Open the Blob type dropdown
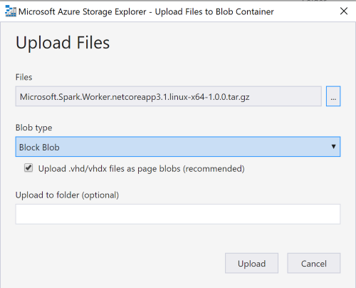This screenshot has height=288, width=356. point(178,147)
